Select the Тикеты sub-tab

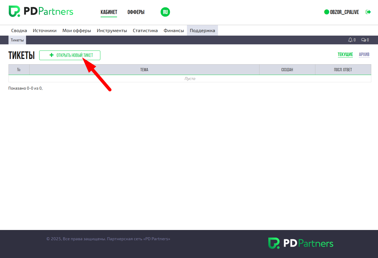tap(17, 40)
